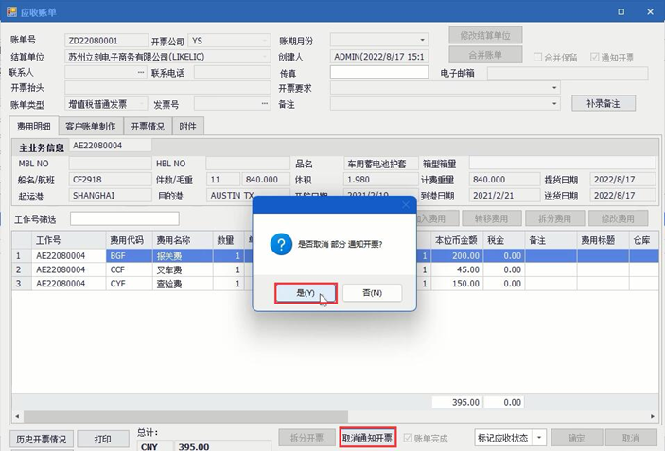The width and height of the screenshot is (665, 451).
Task: Click the right arrow of horizontal scrollbar
Action: (x=653, y=416)
